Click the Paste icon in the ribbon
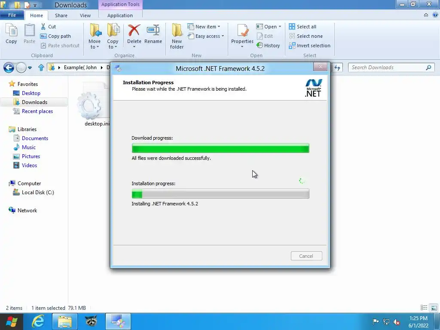The height and width of the screenshot is (330, 440). (29, 34)
